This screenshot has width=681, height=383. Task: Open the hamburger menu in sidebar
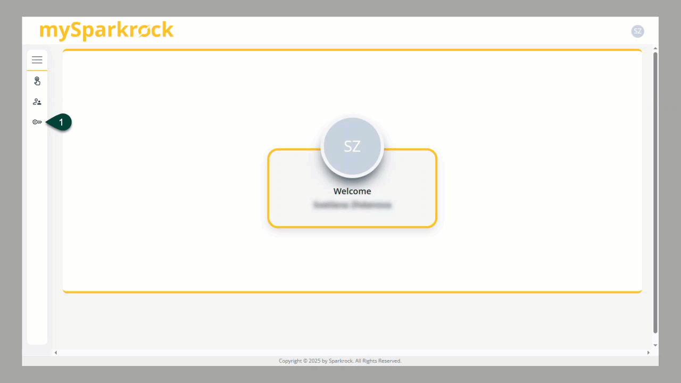37,60
